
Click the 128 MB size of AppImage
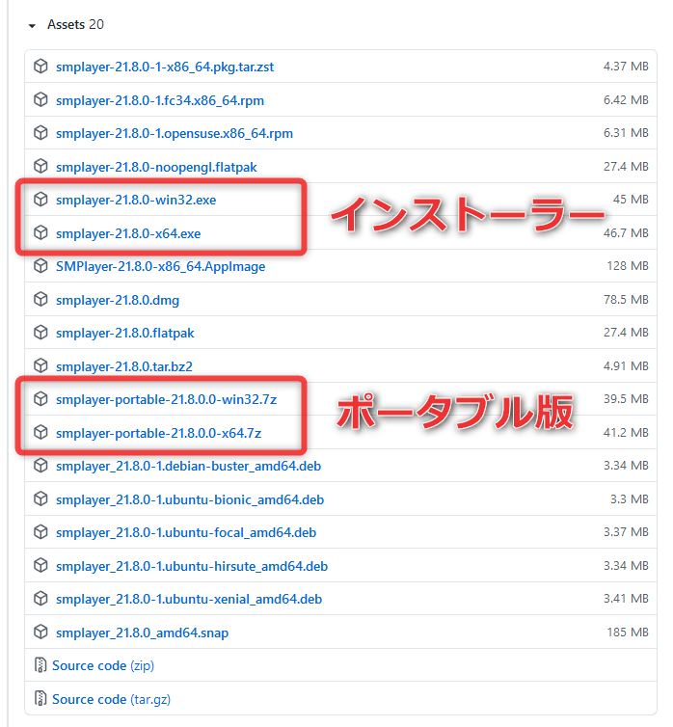pyautogui.click(x=628, y=266)
